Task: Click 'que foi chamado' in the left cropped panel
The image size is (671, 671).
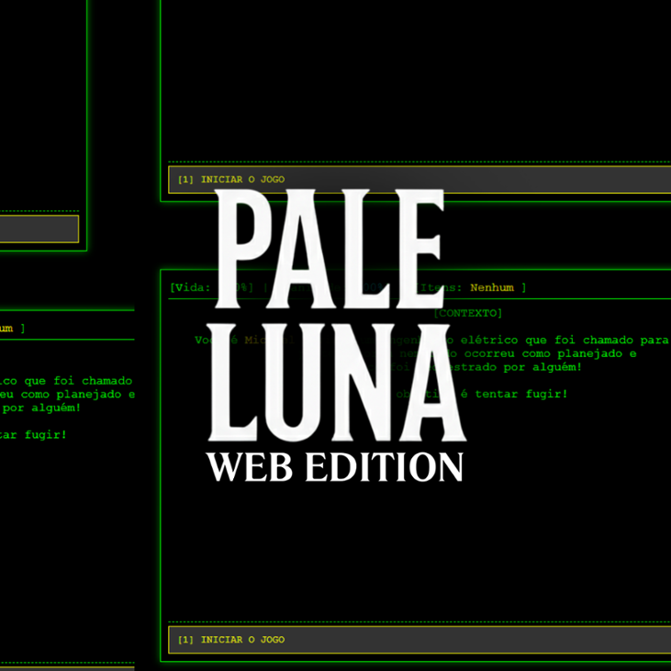Action: (78, 381)
